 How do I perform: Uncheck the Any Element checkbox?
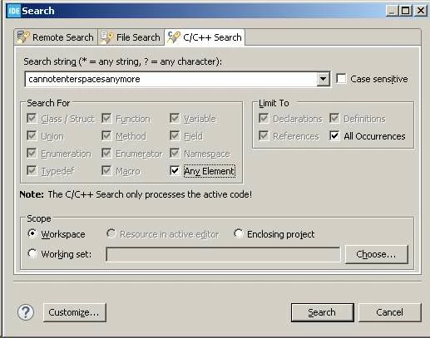[175, 171]
